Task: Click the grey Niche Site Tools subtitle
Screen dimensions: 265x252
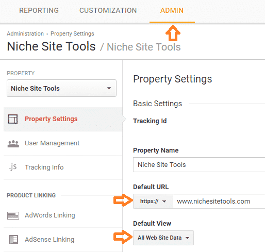Action: coord(144,47)
